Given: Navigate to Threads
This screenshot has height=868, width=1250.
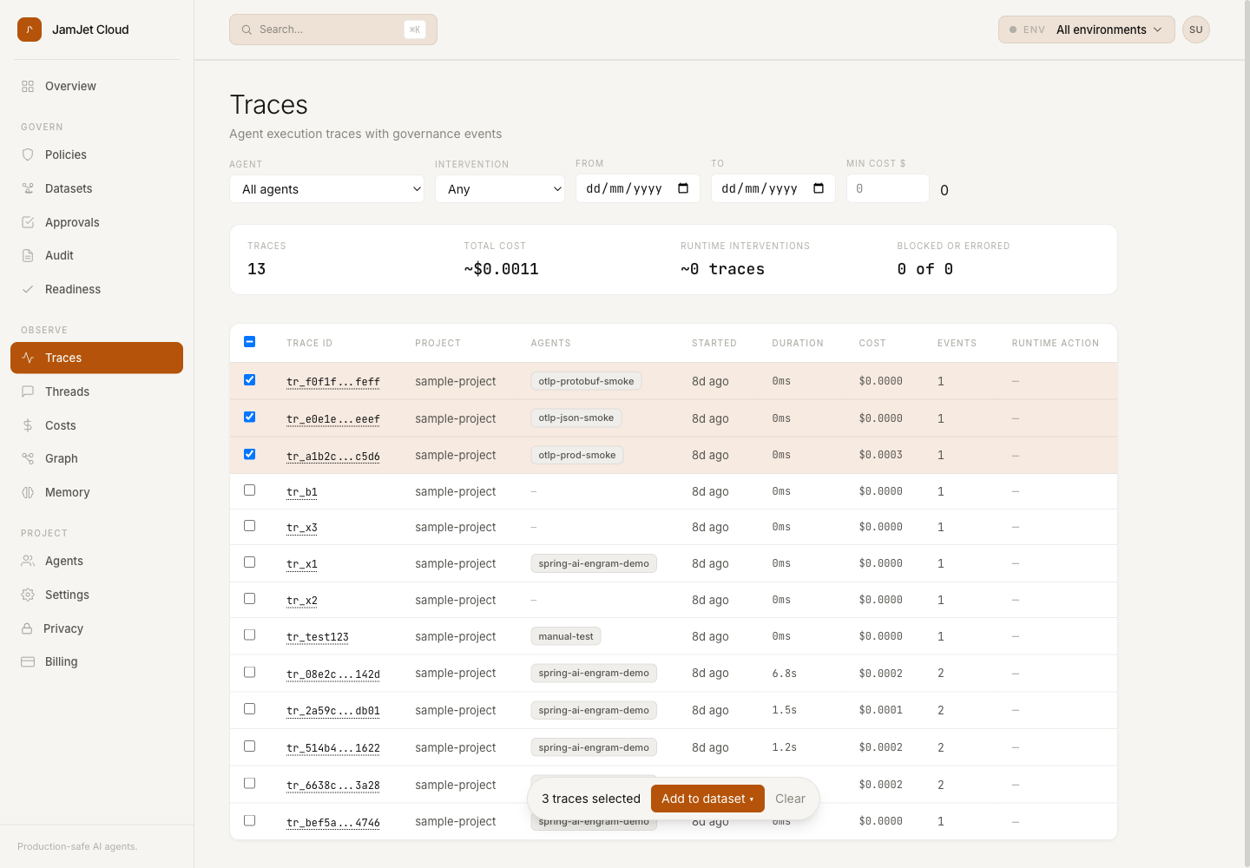Looking at the screenshot, I should click(96, 391).
